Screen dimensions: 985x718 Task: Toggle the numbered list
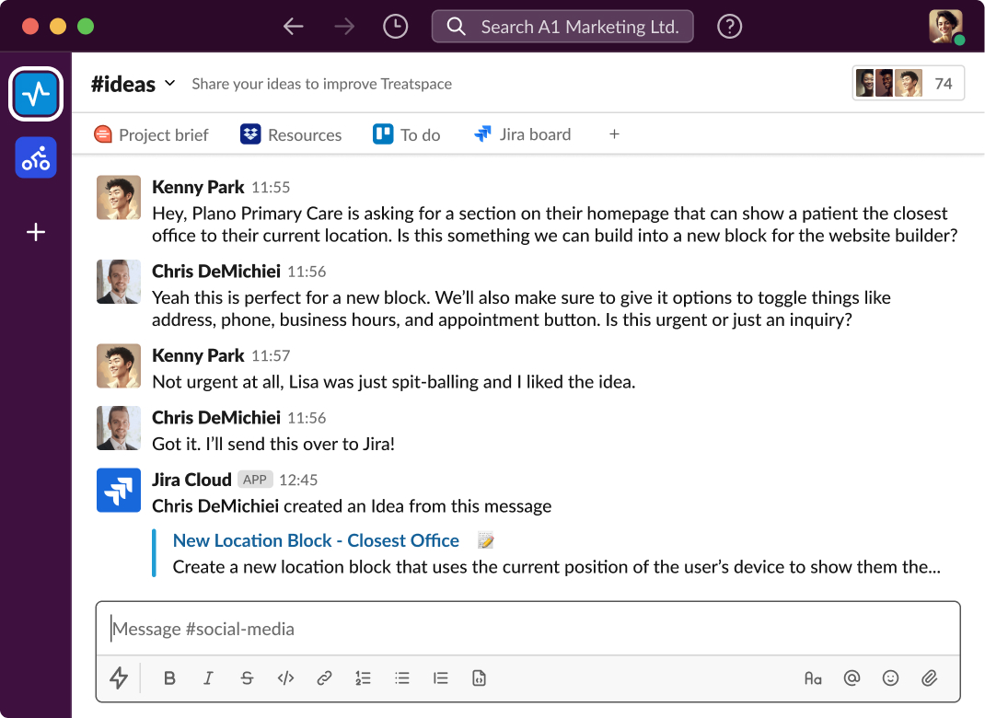tap(363, 677)
